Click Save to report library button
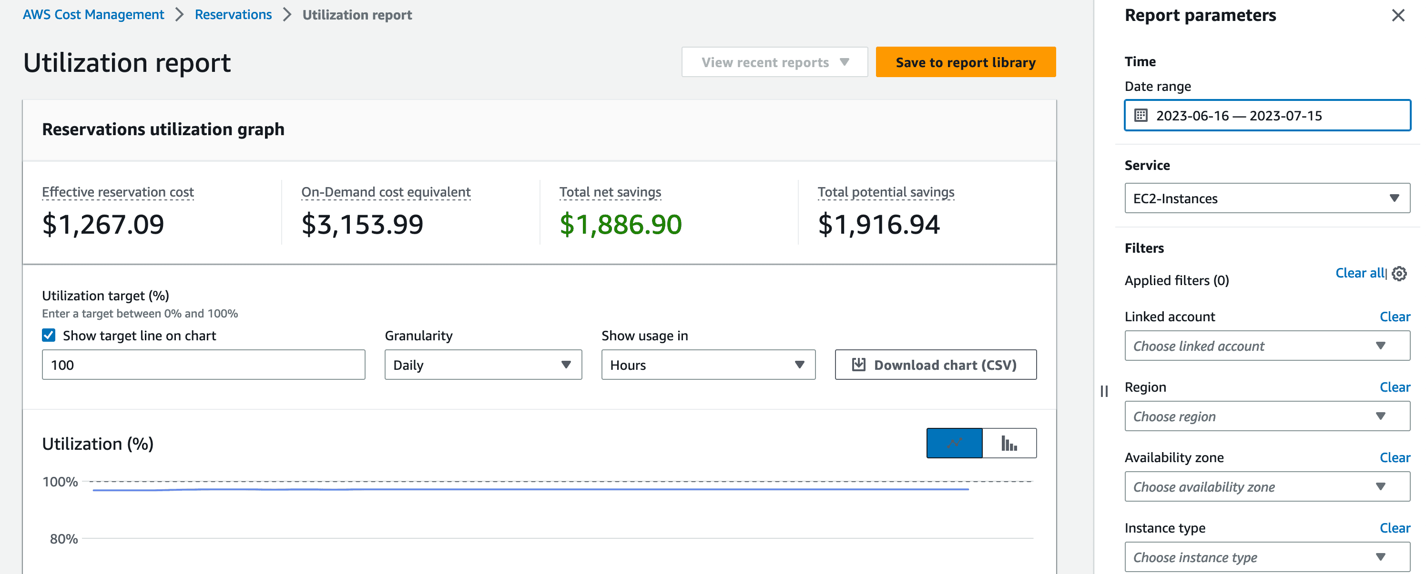This screenshot has height=574, width=1426. tap(966, 62)
